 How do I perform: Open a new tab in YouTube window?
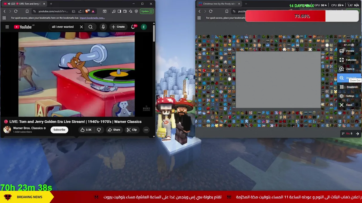click(51, 4)
